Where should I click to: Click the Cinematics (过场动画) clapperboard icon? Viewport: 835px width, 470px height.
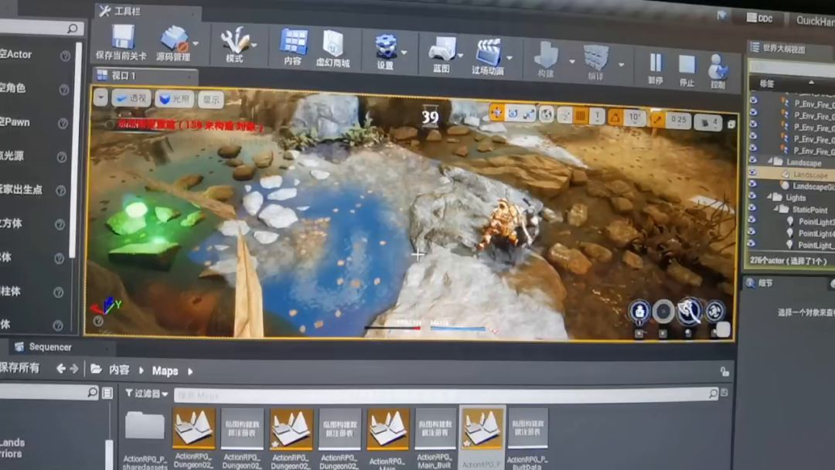point(488,52)
